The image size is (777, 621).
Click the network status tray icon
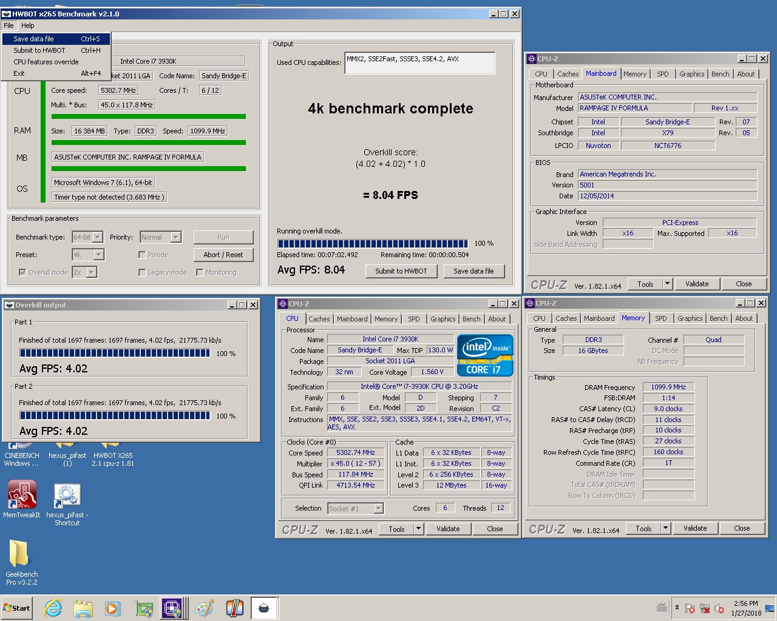click(x=705, y=608)
